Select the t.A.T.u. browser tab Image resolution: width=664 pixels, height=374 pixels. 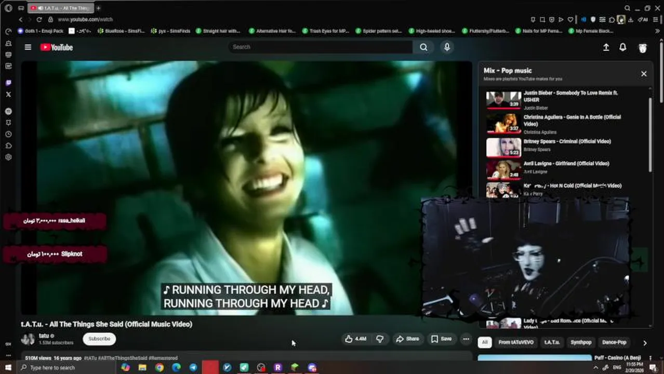tap(60, 8)
